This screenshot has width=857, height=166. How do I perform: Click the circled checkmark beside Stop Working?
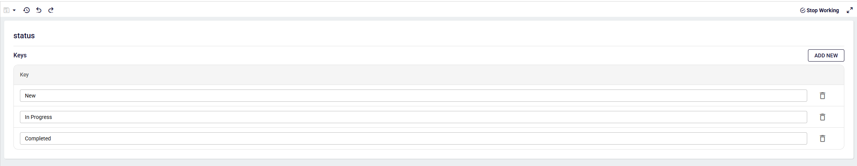803,10
